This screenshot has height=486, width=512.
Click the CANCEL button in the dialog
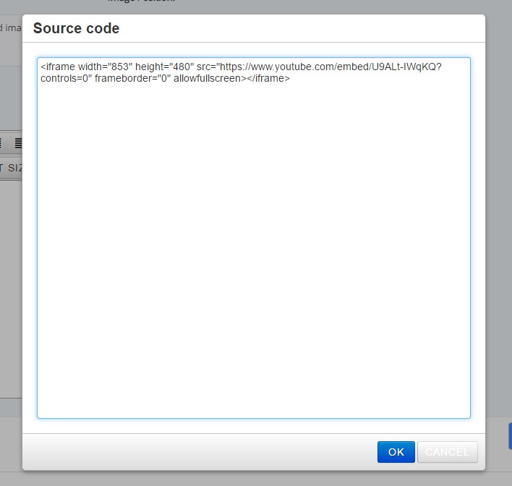[x=447, y=452]
